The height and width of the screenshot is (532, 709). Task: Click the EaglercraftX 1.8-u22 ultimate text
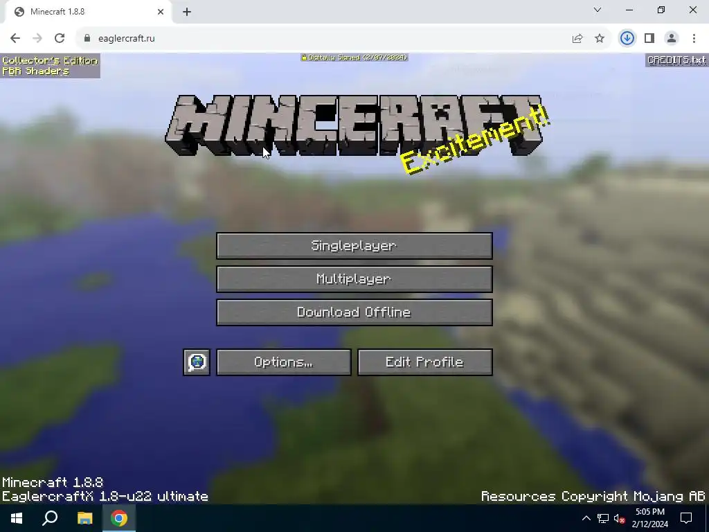(105, 496)
